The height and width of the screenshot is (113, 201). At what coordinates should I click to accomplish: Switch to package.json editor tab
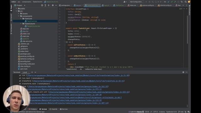(x=65, y=5)
